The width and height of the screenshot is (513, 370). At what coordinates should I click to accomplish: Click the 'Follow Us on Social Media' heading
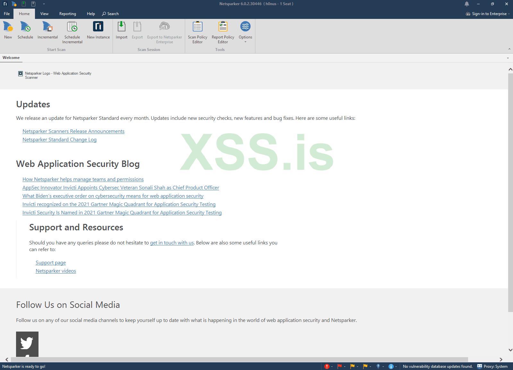(68, 305)
